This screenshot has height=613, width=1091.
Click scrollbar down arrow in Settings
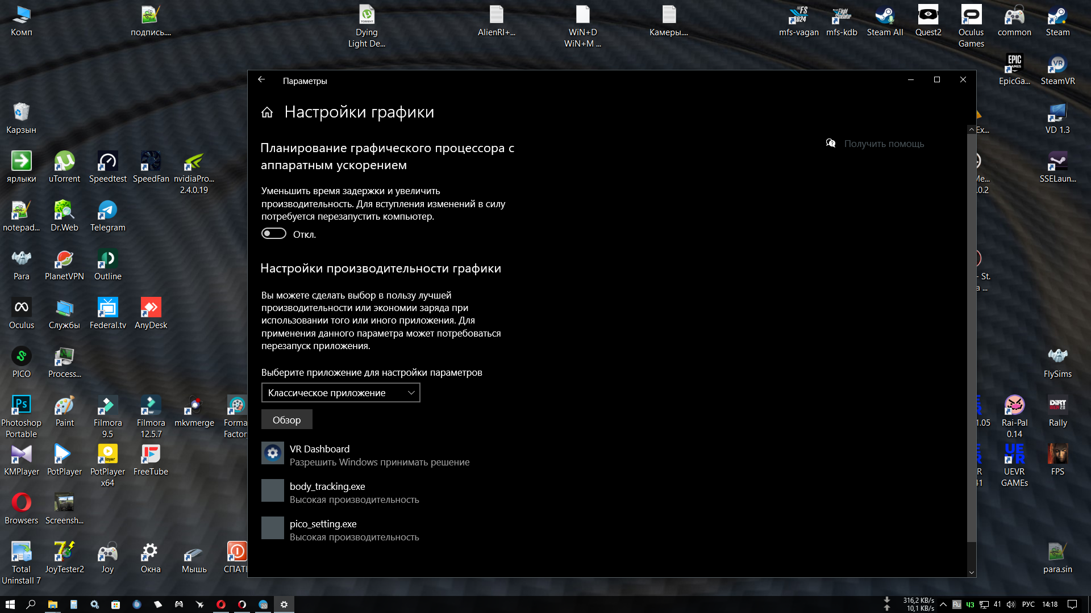coord(972,573)
